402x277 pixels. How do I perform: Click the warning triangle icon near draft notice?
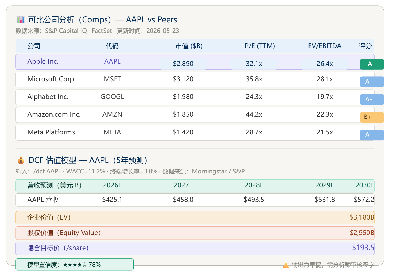pyautogui.click(x=286, y=265)
